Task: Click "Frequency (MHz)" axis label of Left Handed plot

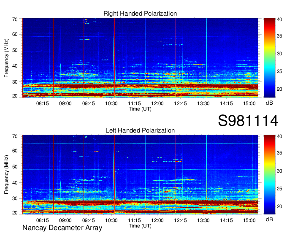Action: 6,175
